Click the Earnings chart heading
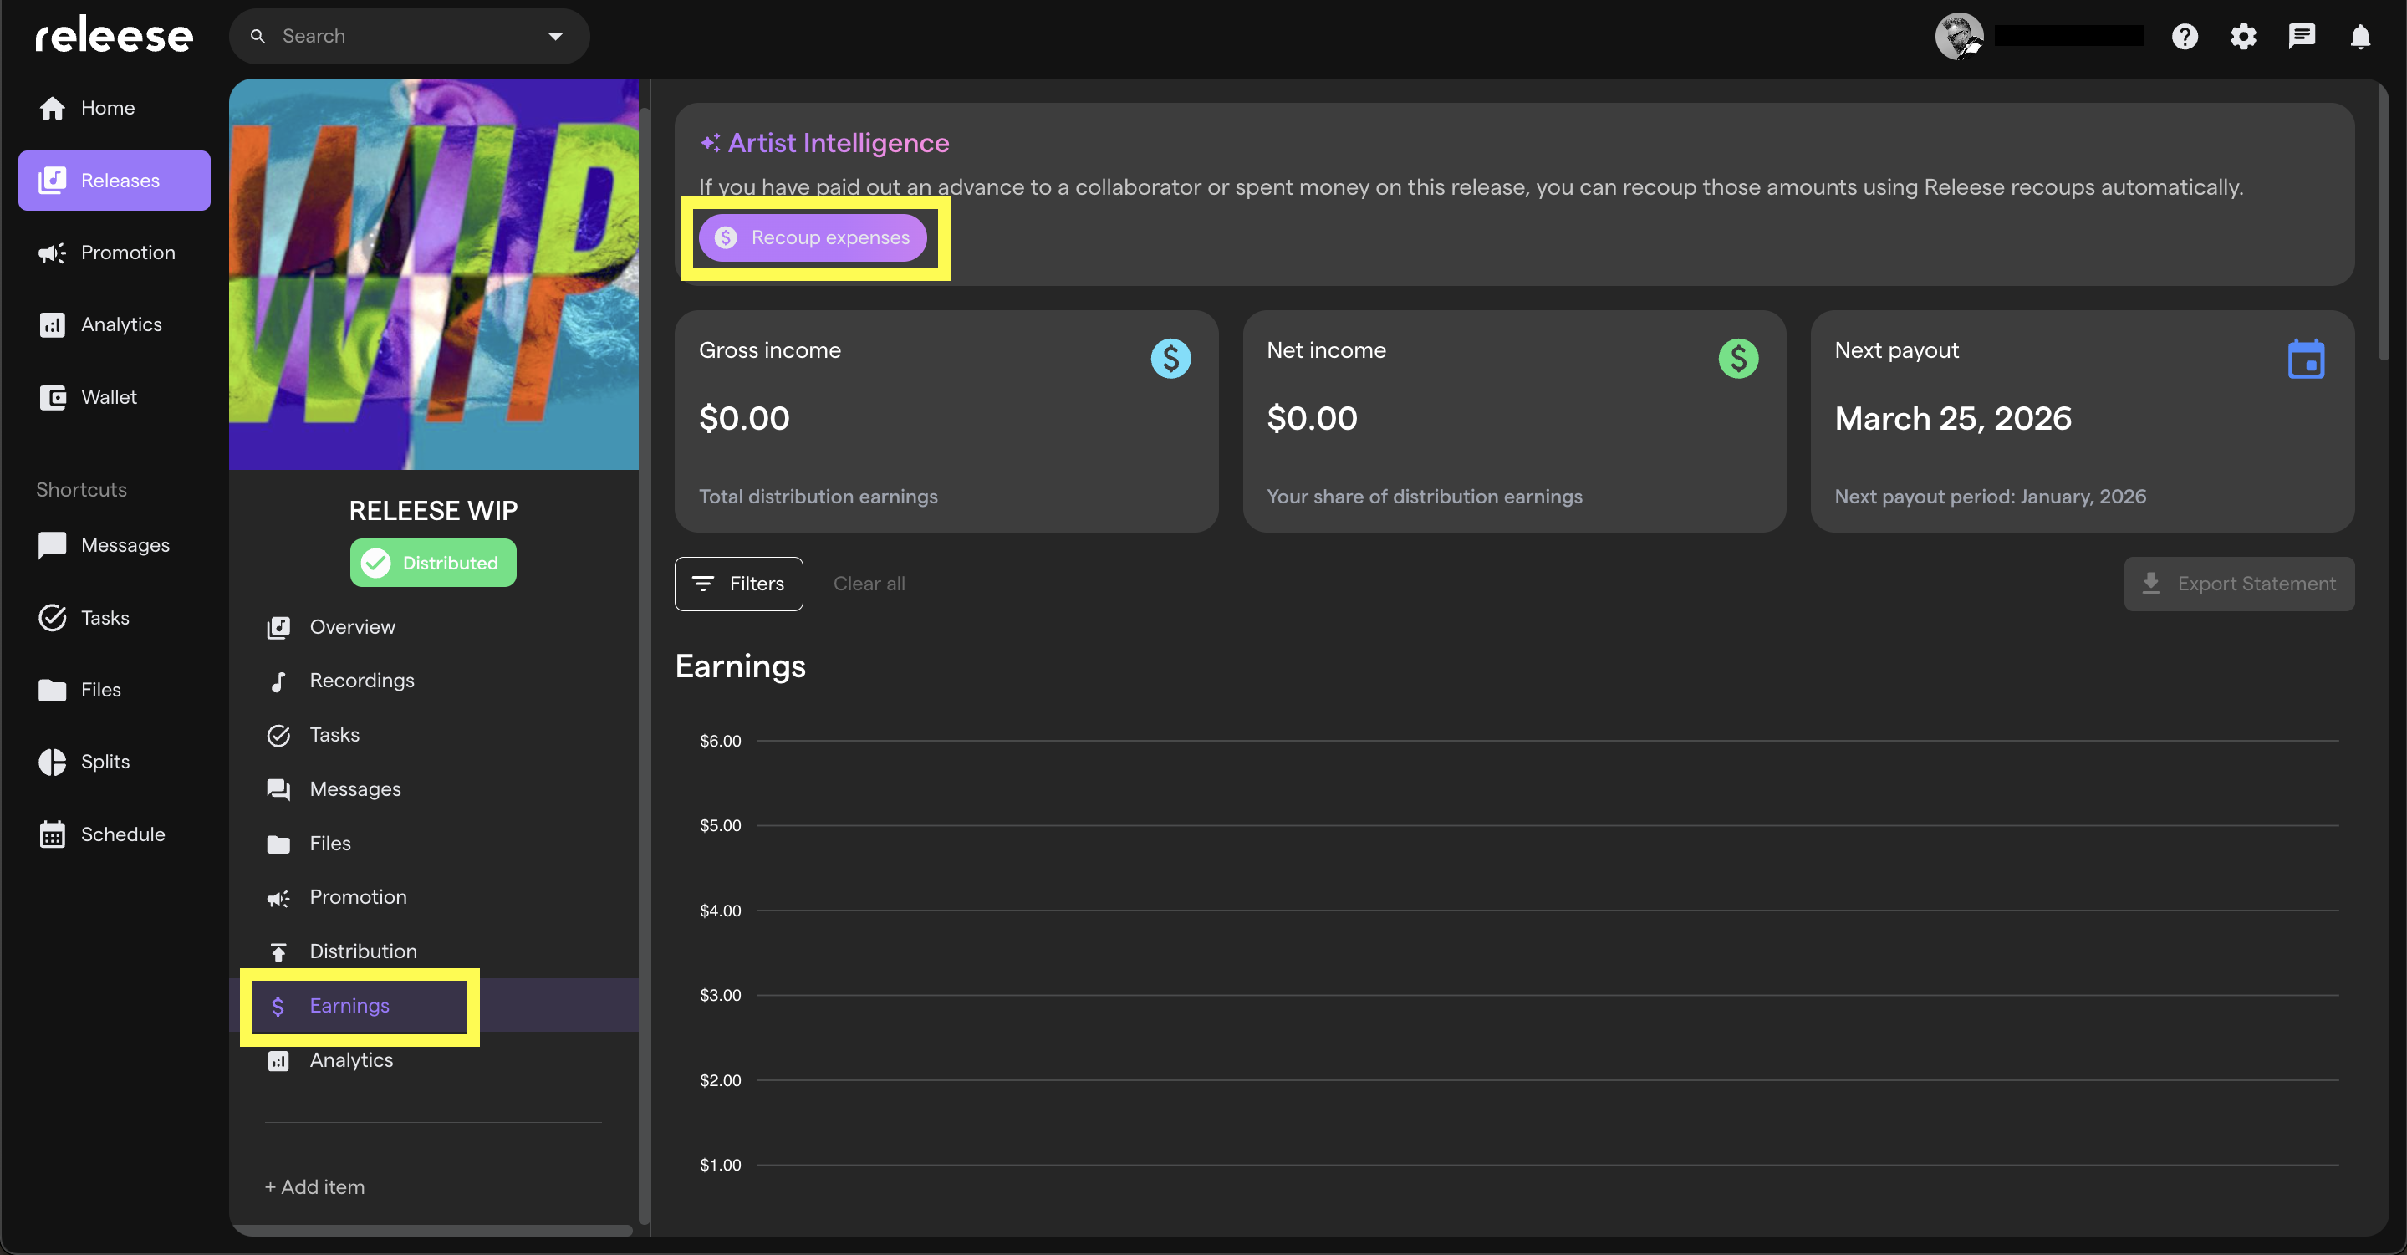Image resolution: width=2407 pixels, height=1255 pixels. [x=741, y=666]
